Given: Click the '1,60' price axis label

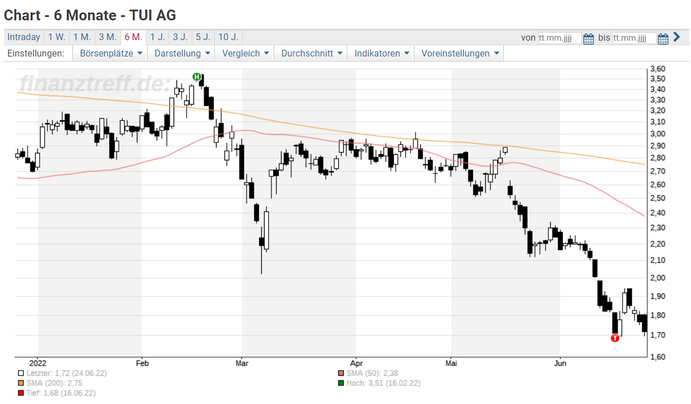Looking at the screenshot, I should coord(658,357).
